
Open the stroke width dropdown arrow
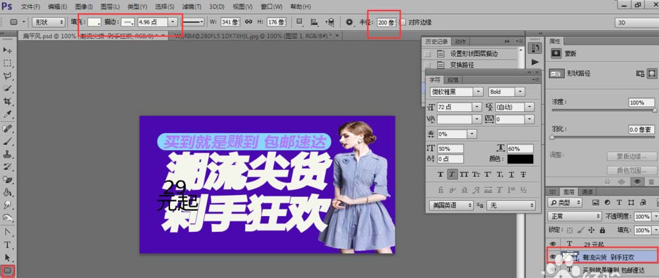(172, 22)
